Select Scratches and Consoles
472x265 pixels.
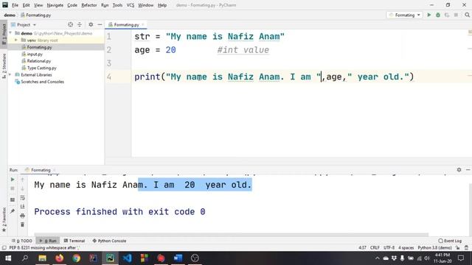(x=43, y=82)
